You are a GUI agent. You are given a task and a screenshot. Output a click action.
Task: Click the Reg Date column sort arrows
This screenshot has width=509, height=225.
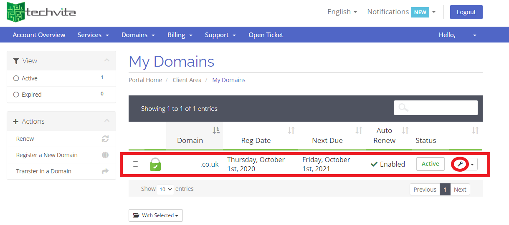click(291, 130)
